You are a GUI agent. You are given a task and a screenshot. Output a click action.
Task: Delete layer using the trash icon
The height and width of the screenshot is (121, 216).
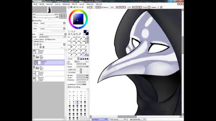click(x=43, y=47)
